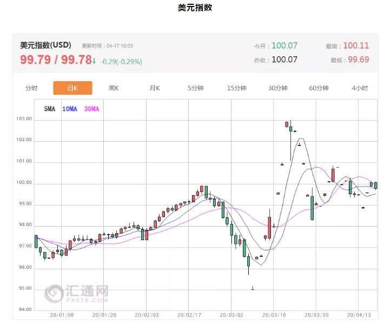This screenshot has width=384, height=325.
Task: Click the -0.29(-0.29%) change value
Action: click(x=121, y=62)
